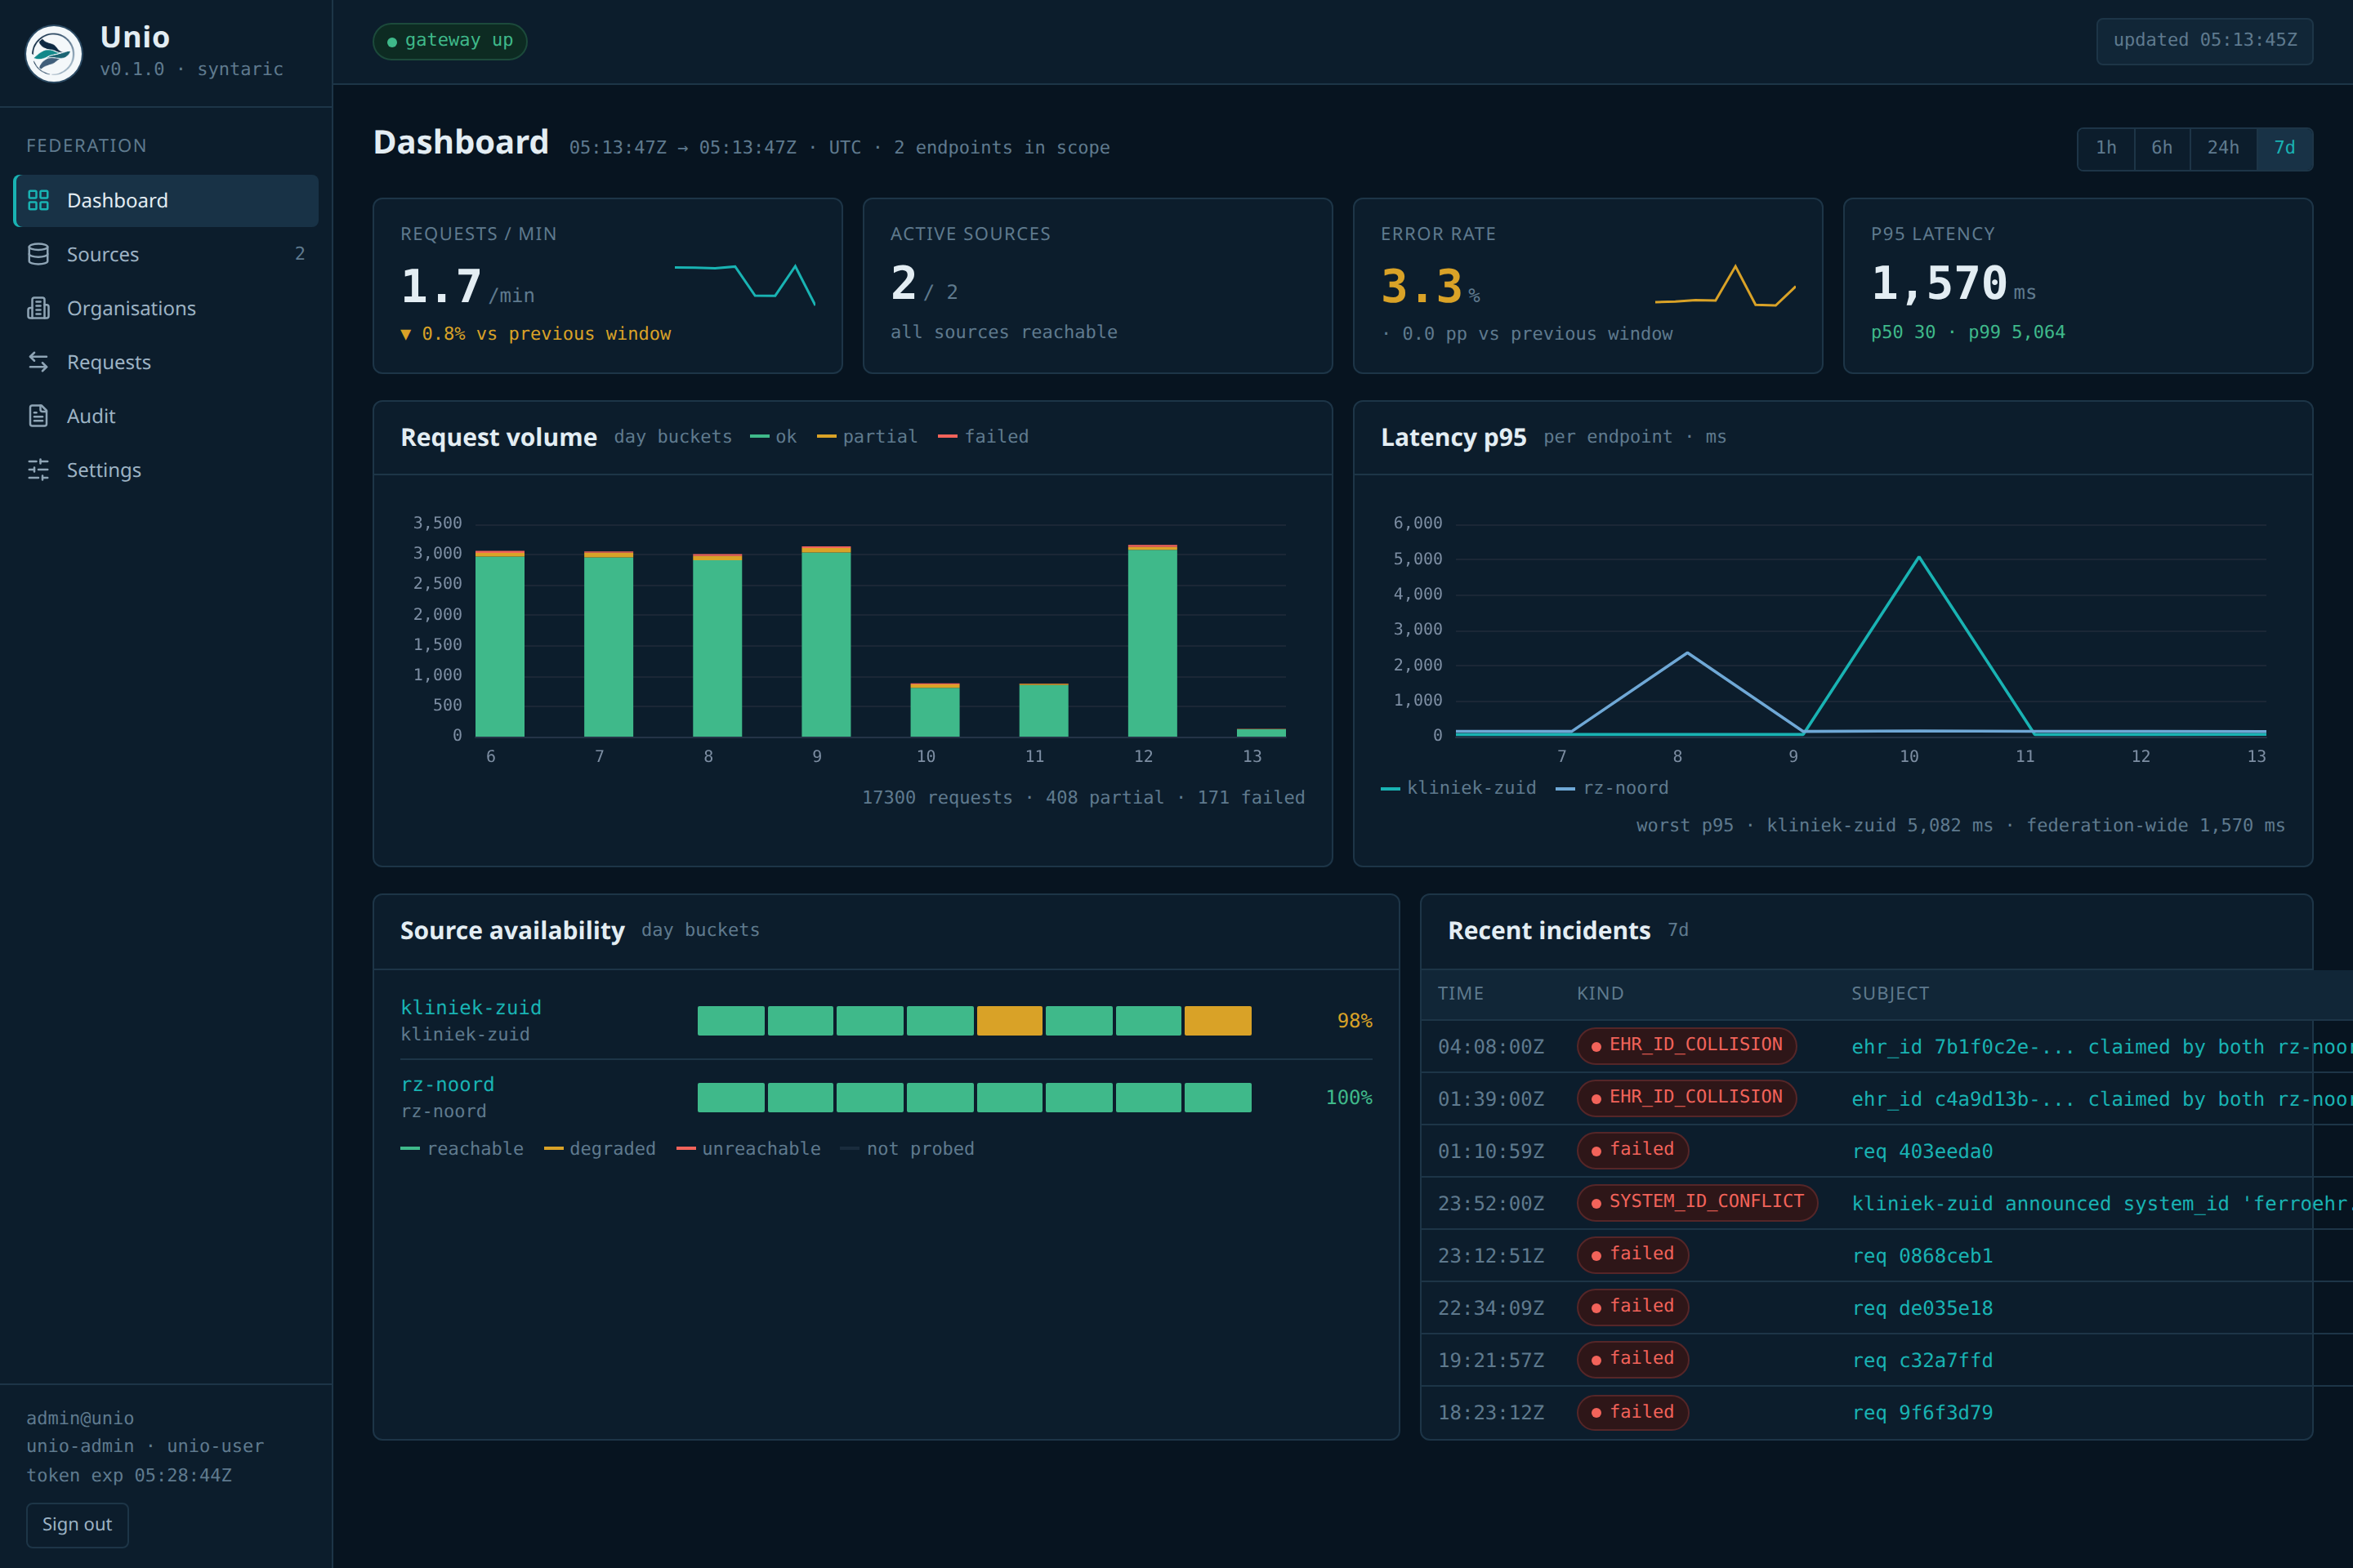Click the kliniek-zuid legend entry in latency chart

pyautogui.click(x=1458, y=788)
